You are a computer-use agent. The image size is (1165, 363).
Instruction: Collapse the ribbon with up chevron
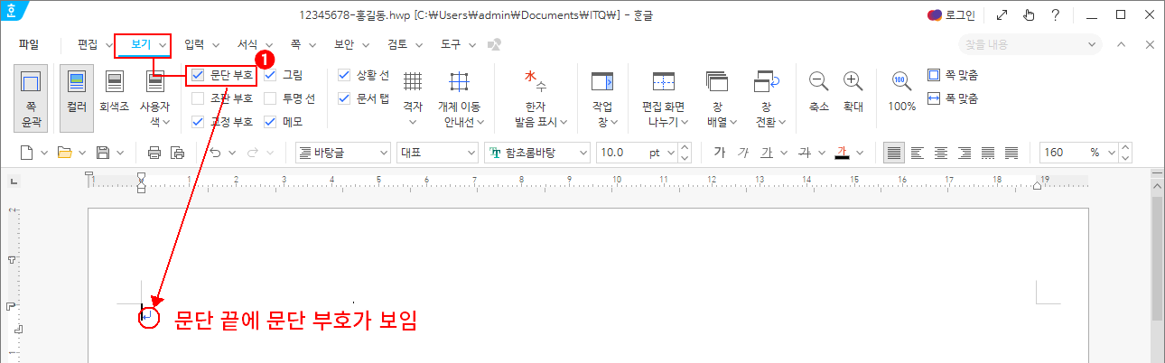[x=1121, y=44]
